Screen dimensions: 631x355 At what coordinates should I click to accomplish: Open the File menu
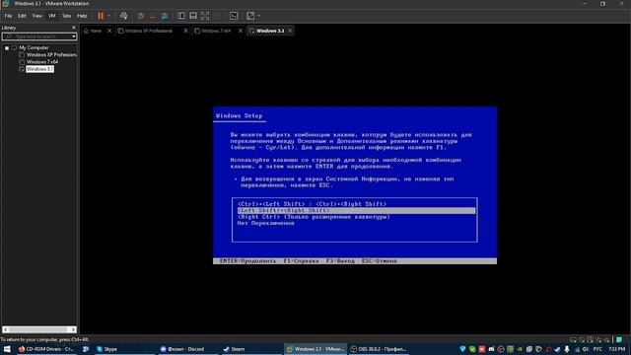(8, 16)
